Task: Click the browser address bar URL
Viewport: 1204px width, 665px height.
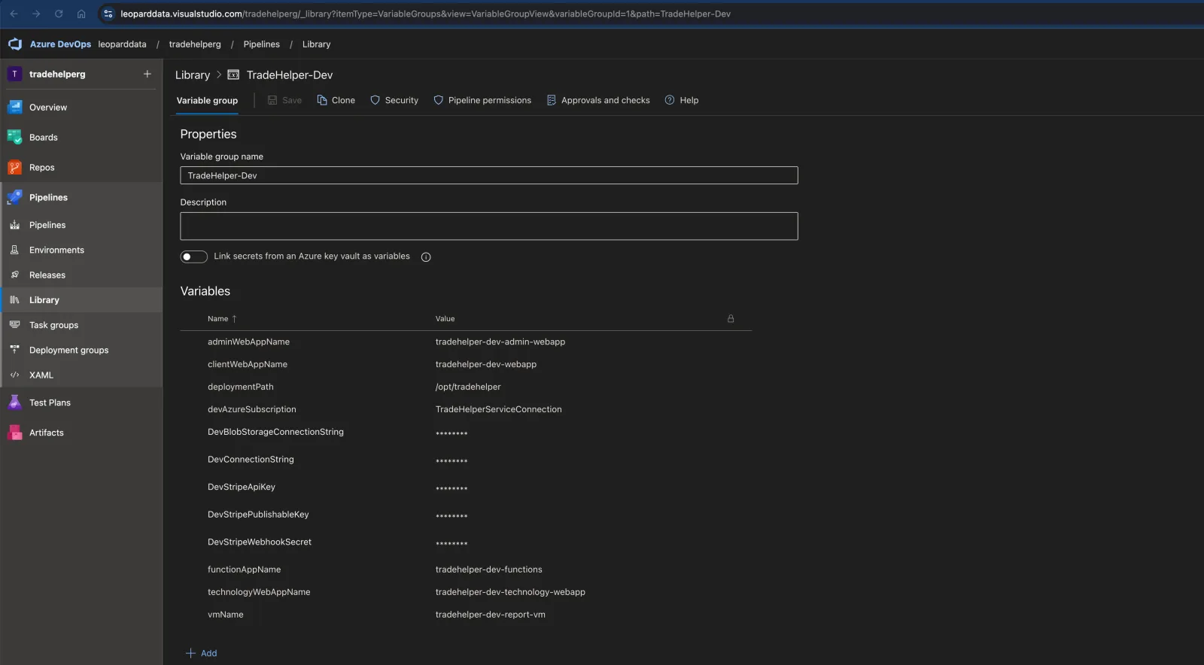Action: (x=425, y=14)
